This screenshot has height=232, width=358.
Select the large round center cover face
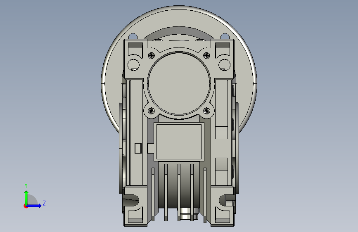pyautogui.click(x=179, y=83)
